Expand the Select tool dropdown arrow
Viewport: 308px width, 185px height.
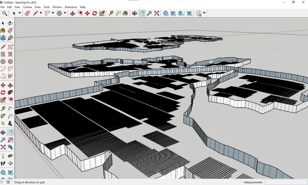click(20, 13)
